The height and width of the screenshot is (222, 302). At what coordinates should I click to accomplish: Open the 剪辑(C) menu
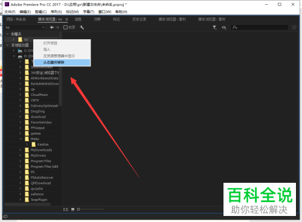click(40, 12)
